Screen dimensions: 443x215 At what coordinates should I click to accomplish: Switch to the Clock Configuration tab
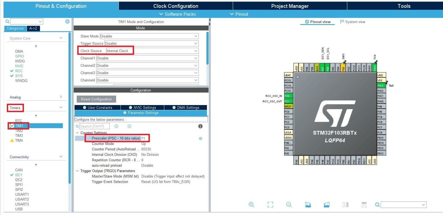click(175, 6)
